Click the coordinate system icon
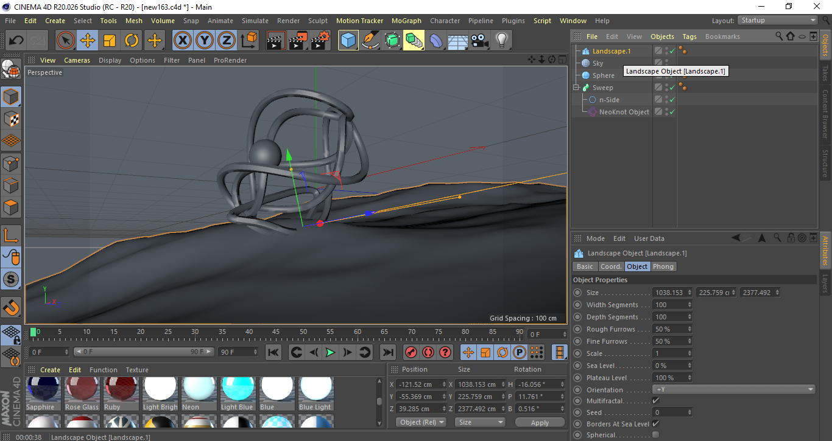This screenshot has width=832, height=441. (x=249, y=41)
